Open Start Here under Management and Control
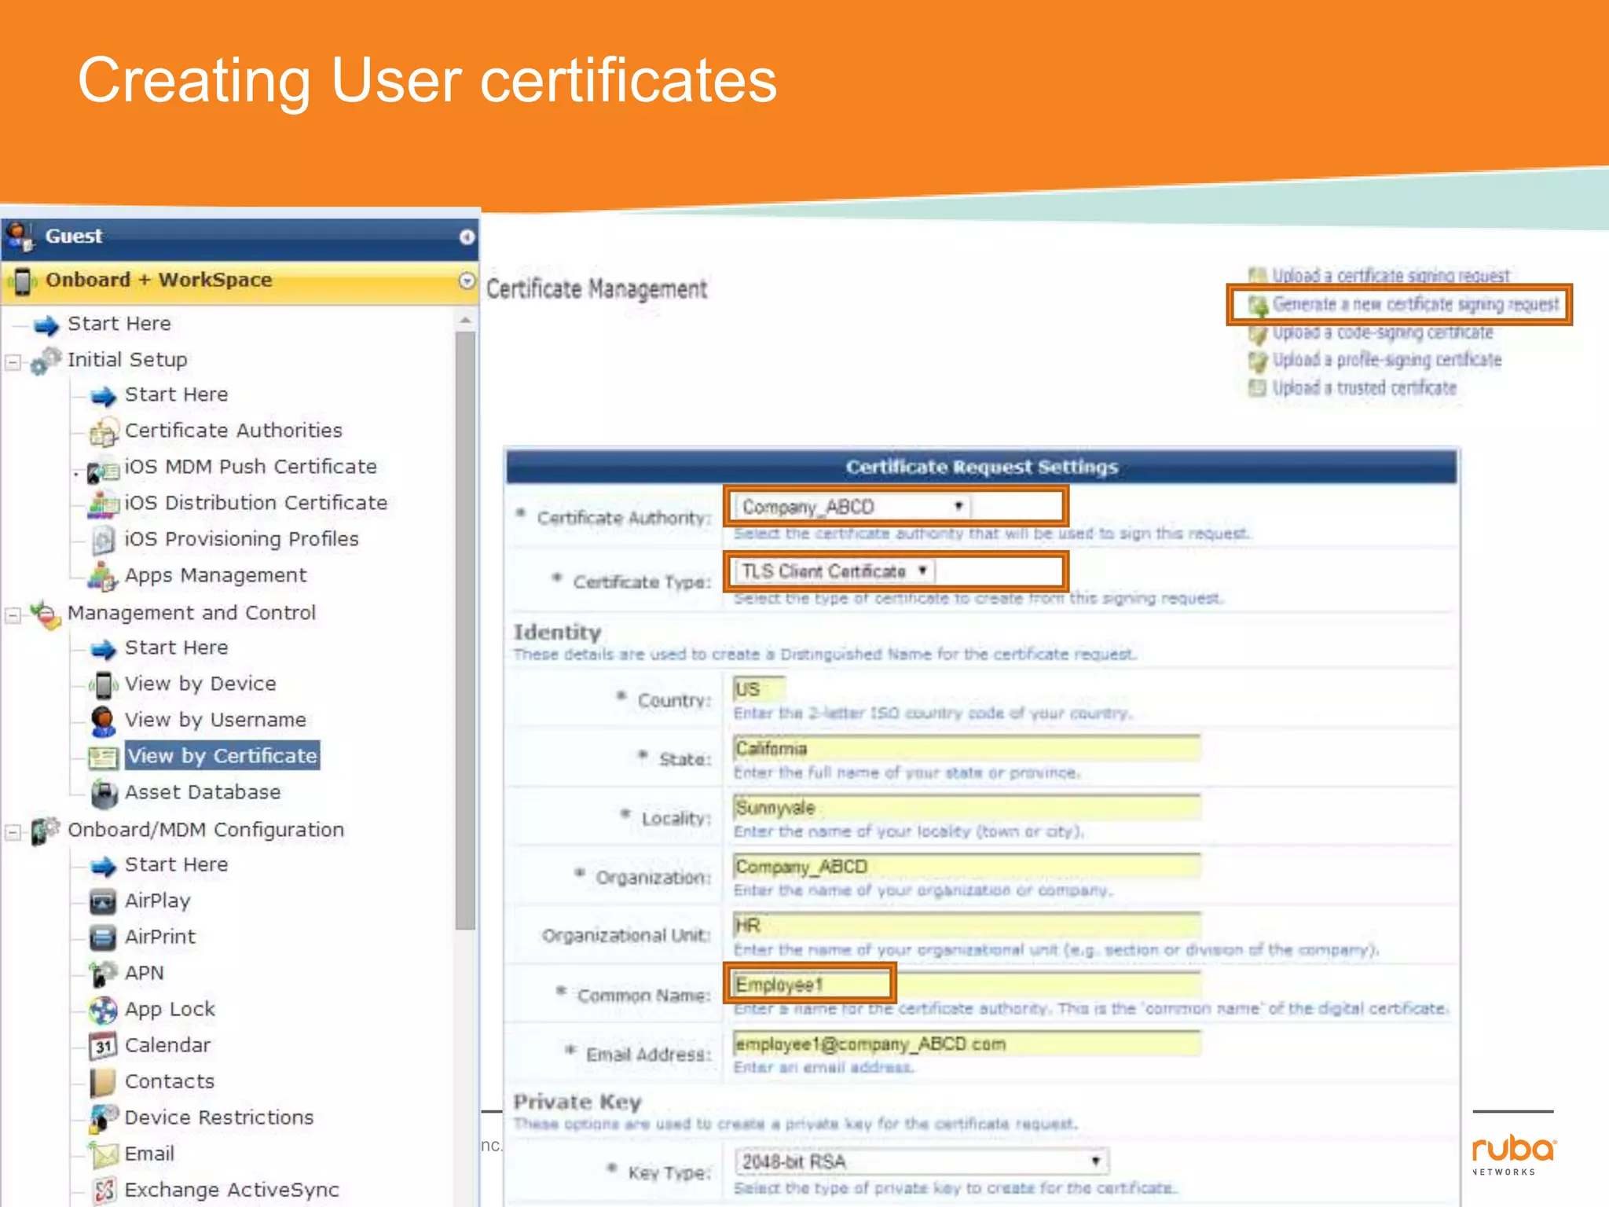Viewport: 1609px width, 1207px height. click(x=176, y=648)
